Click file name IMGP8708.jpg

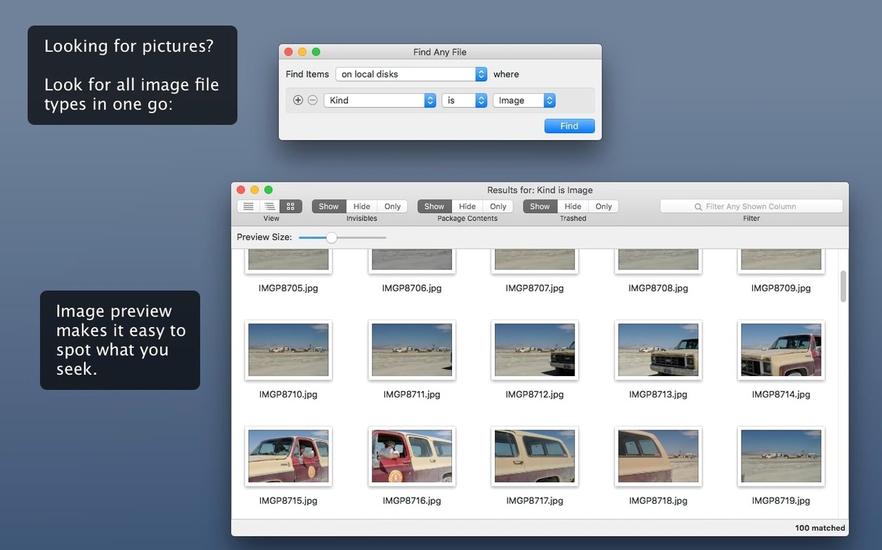[658, 289]
